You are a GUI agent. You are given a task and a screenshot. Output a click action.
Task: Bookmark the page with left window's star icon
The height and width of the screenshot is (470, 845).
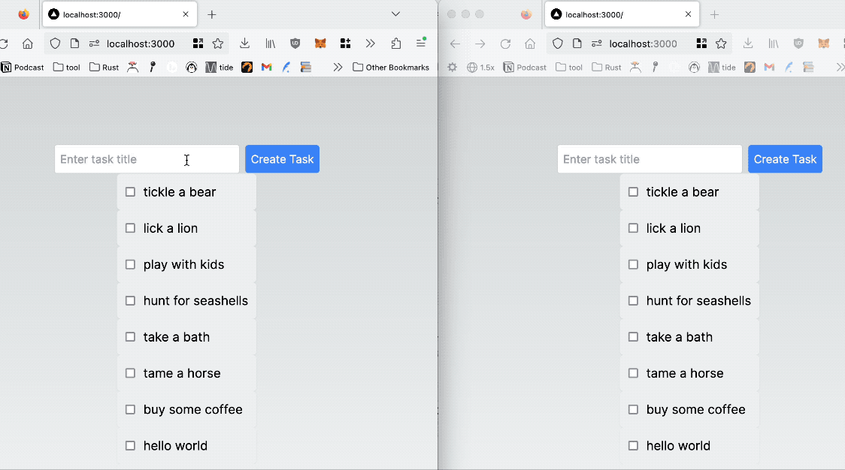tap(218, 44)
